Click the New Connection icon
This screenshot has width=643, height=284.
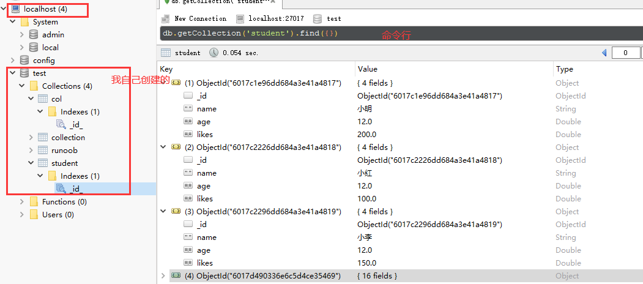165,18
